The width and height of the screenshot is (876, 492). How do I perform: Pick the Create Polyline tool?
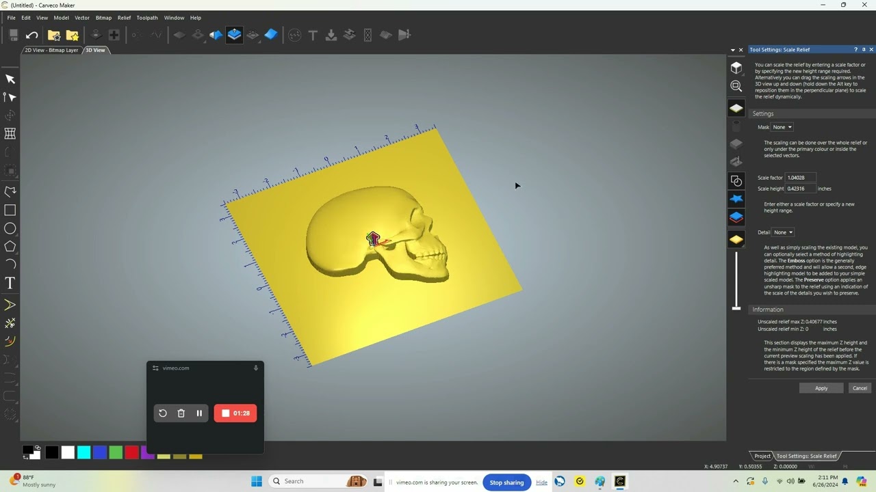coord(10,192)
